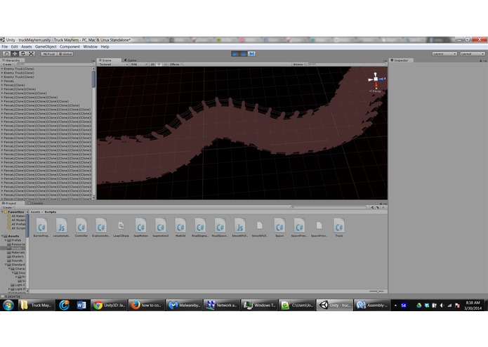488x347 pixels.
Task: Select the Materials folder
Action: pyautogui.click(x=15, y=252)
